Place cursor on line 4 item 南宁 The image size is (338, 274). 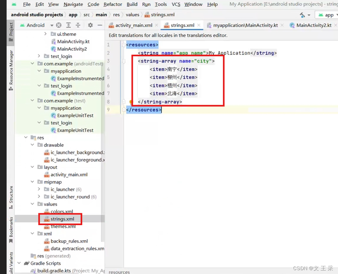[x=172, y=69]
